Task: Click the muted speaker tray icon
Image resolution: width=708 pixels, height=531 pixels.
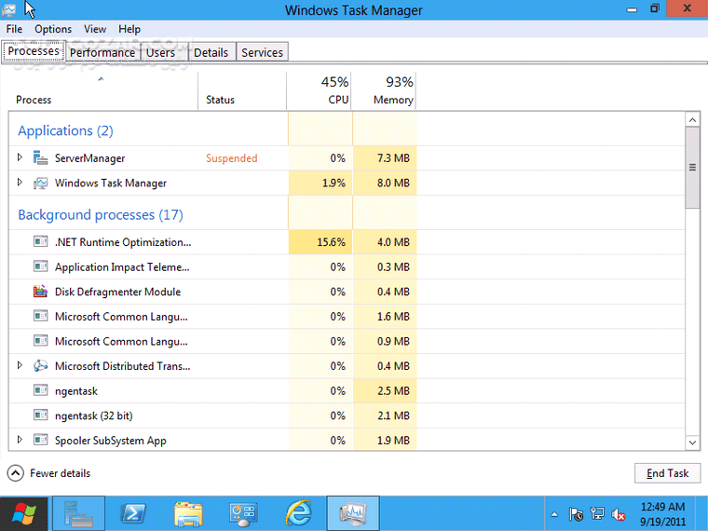Action: pos(618,514)
